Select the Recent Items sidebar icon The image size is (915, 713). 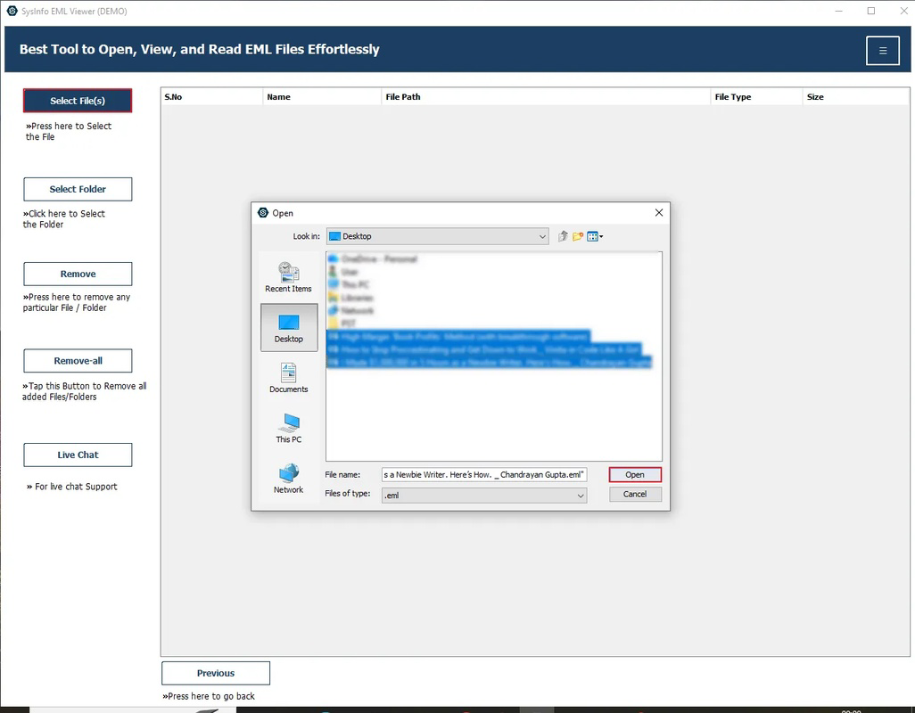(287, 276)
